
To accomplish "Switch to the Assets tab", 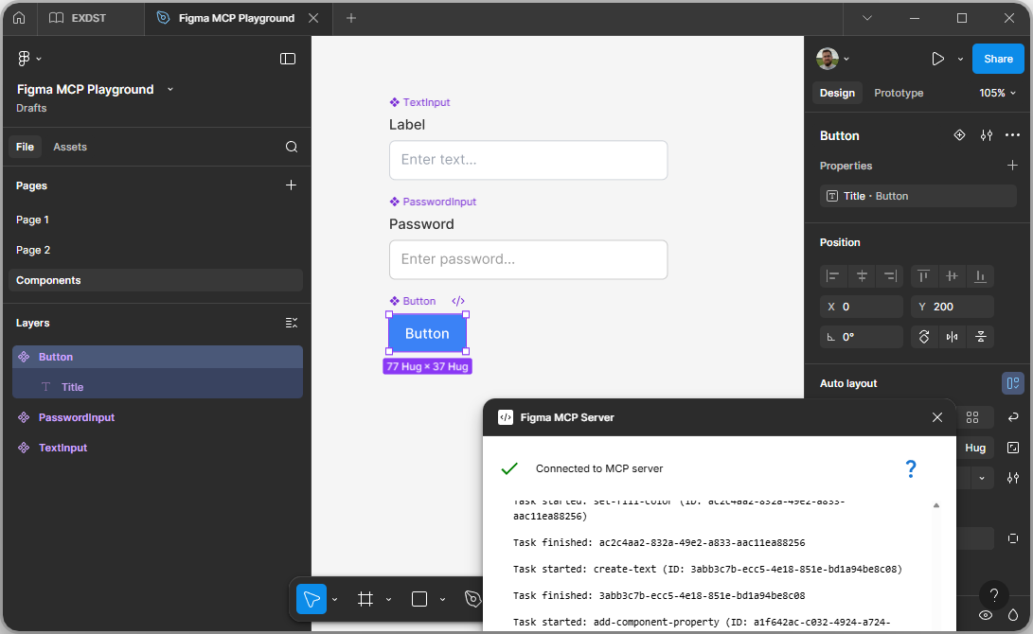I will [x=69, y=147].
